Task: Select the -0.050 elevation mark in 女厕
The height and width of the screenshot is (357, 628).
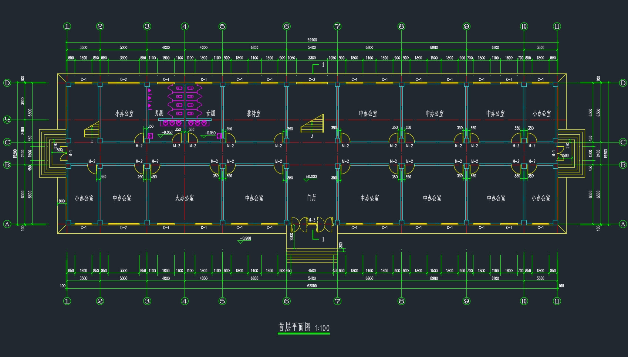Action: 208,134
